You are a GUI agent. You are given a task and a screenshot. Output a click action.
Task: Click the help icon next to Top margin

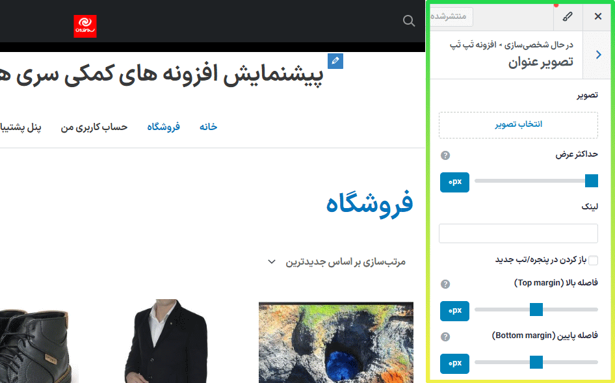[x=445, y=284]
